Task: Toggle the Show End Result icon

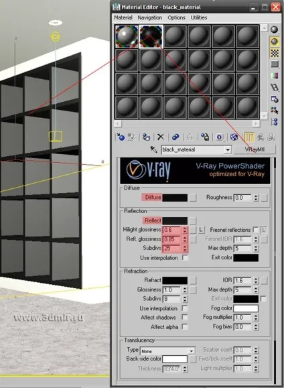Action: pos(249,137)
